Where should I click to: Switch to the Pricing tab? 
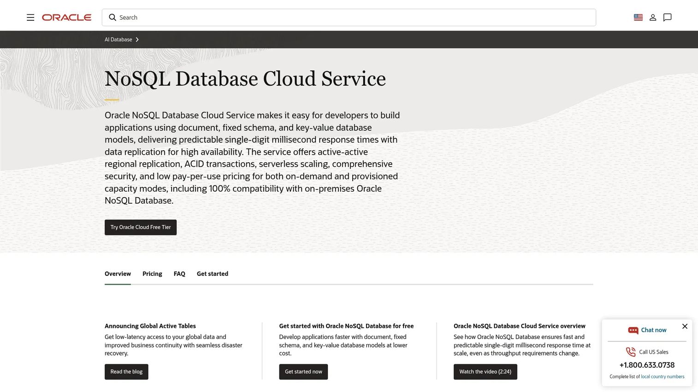152,274
